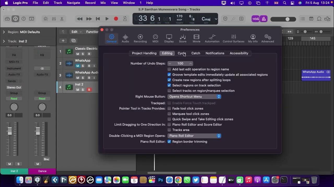This screenshot has height=187, width=334.
Task: Open the Score preferences pane
Action: coord(183,38)
